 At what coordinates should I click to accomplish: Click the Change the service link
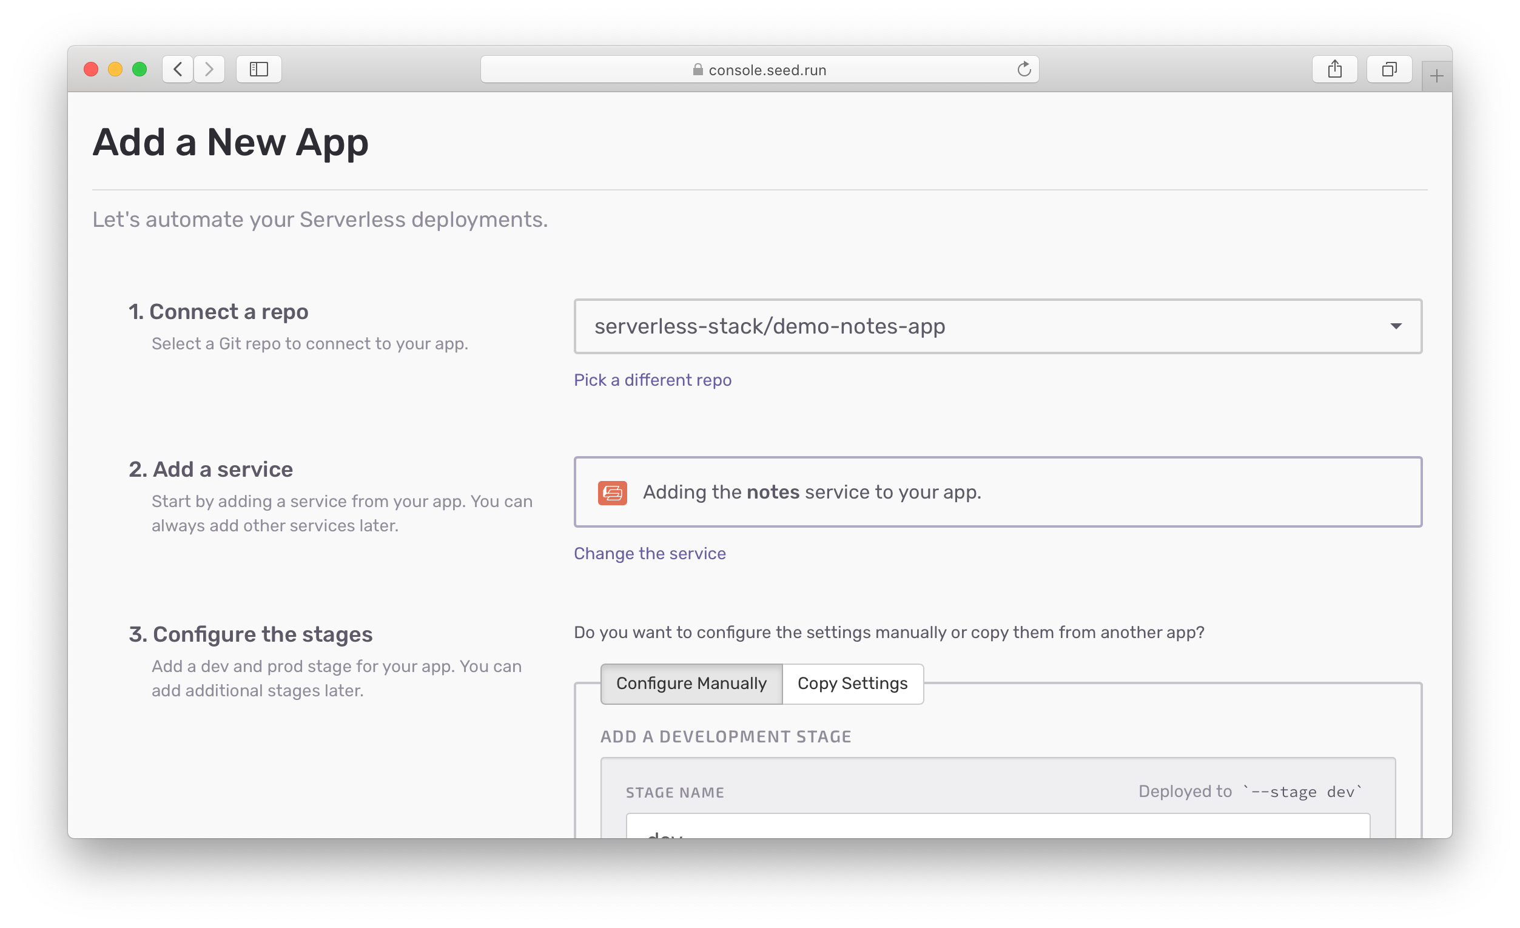coord(649,554)
